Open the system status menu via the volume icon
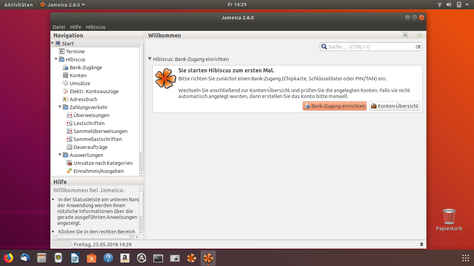474x266 pixels. pos(449,5)
